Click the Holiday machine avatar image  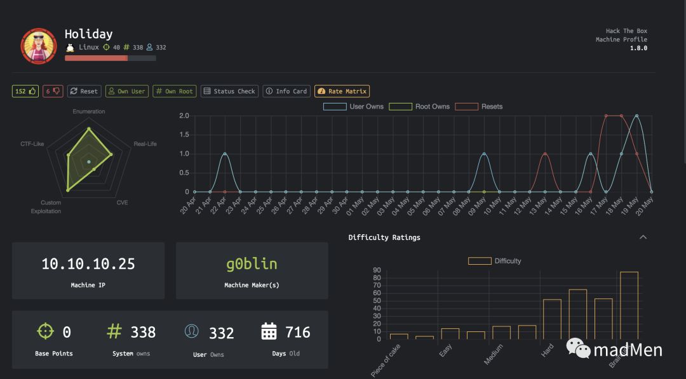(39, 46)
